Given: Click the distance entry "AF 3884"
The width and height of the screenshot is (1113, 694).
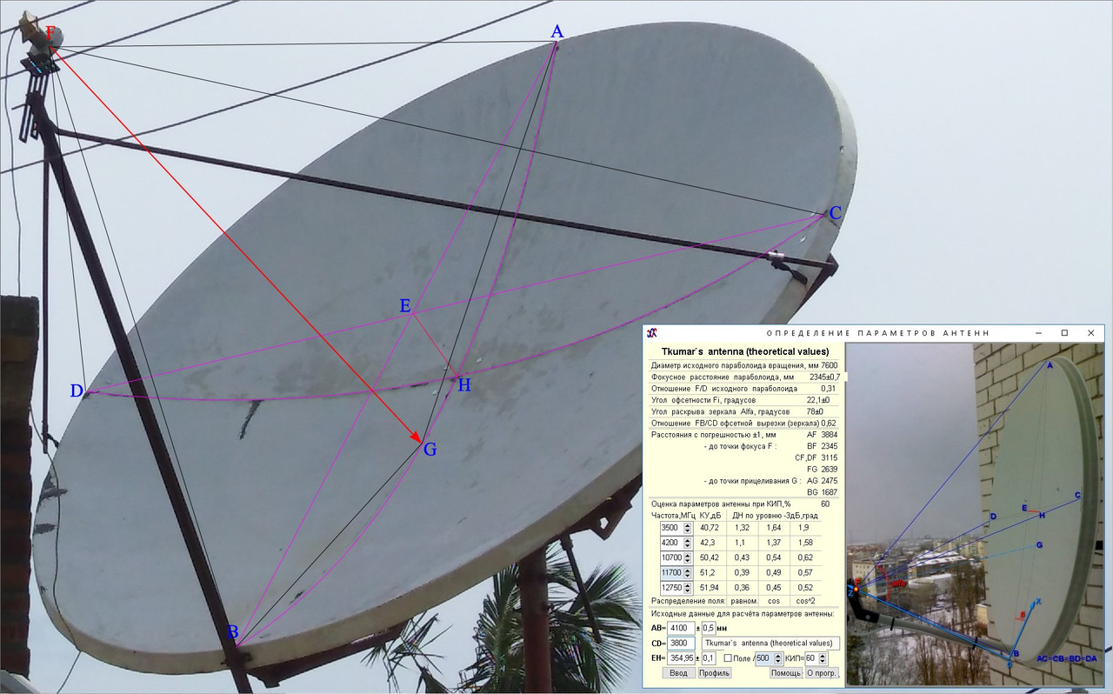Looking at the screenshot, I should click(822, 434).
